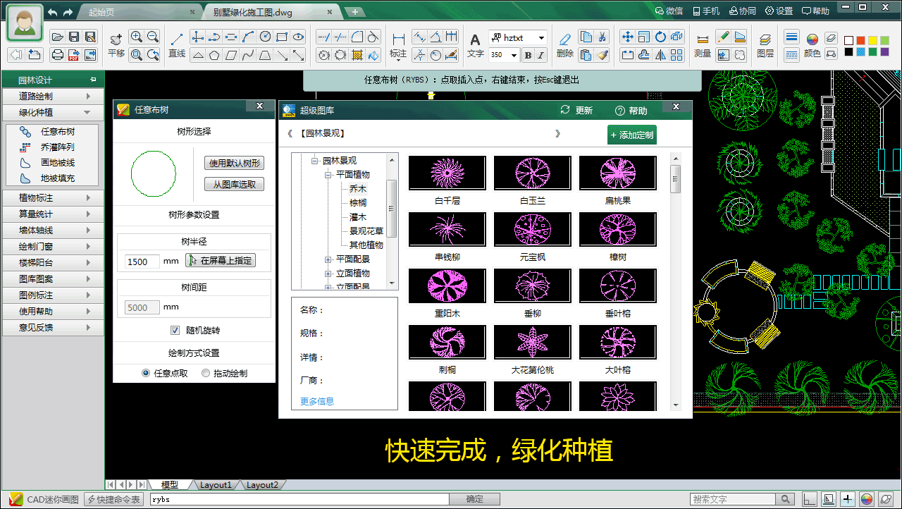Image resolution: width=902 pixels, height=509 pixels.
Task: Select the 垂柳 plant thumbnail
Action: point(532,286)
